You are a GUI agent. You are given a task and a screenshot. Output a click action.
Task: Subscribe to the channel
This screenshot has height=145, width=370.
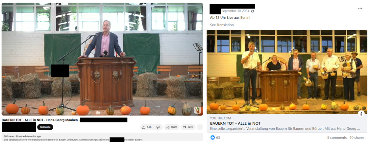coord(45,127)
